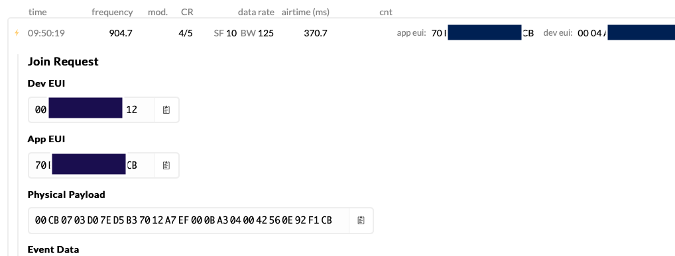675x256 pixels.
Task: Click the mod. column header
Action: (158, 12)
